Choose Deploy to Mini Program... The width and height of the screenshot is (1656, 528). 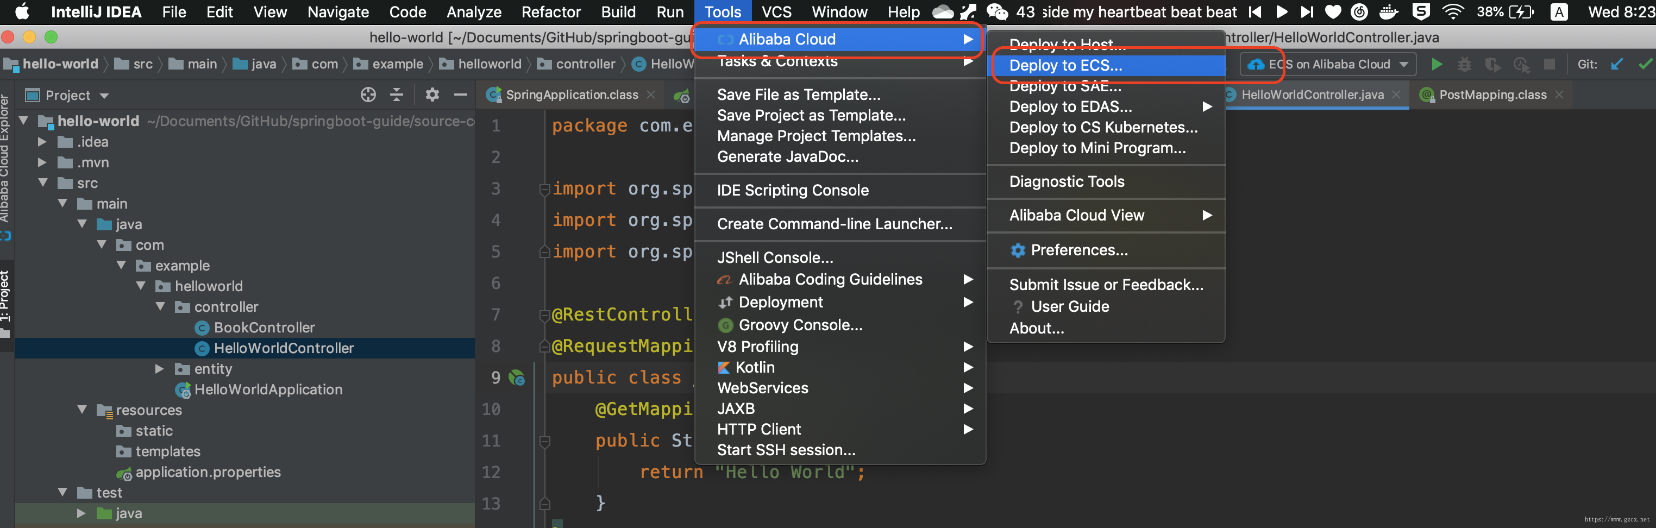pos(1106,148)
